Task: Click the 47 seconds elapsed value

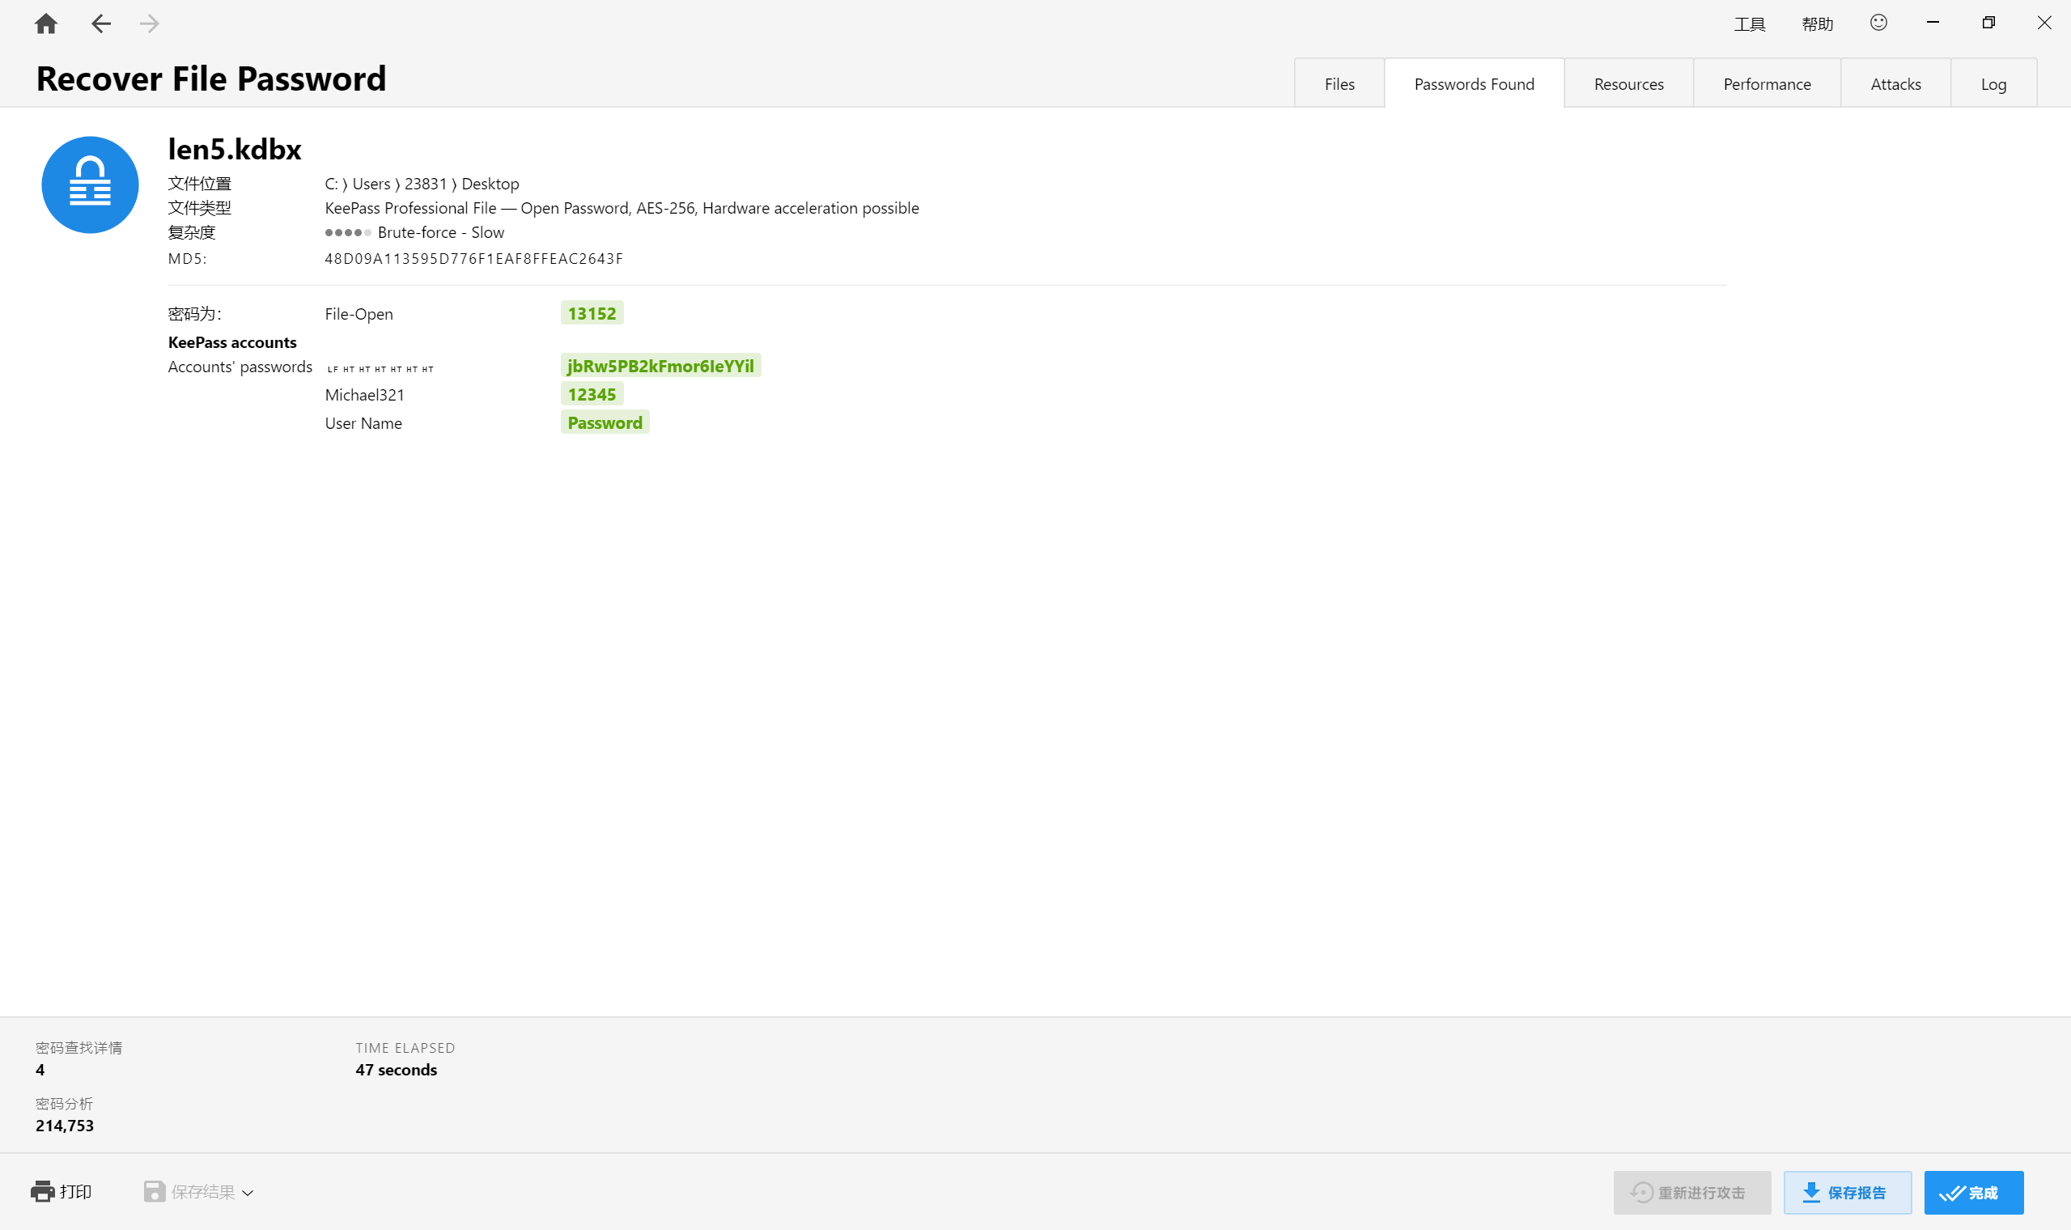Action: tap(396, 1070)
